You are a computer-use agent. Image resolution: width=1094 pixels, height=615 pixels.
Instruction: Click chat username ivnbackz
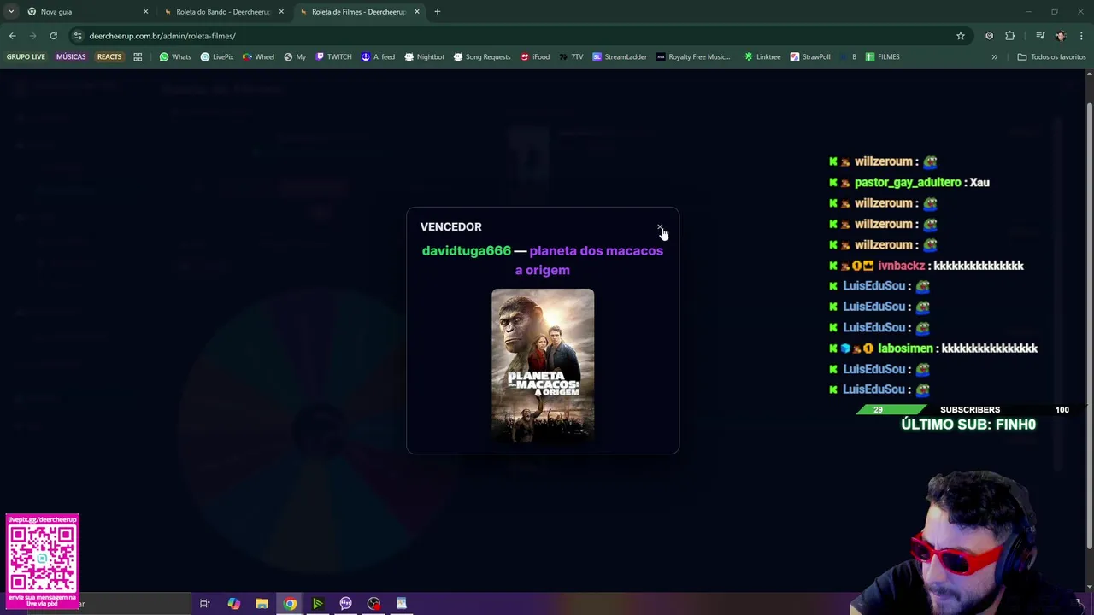901,266
